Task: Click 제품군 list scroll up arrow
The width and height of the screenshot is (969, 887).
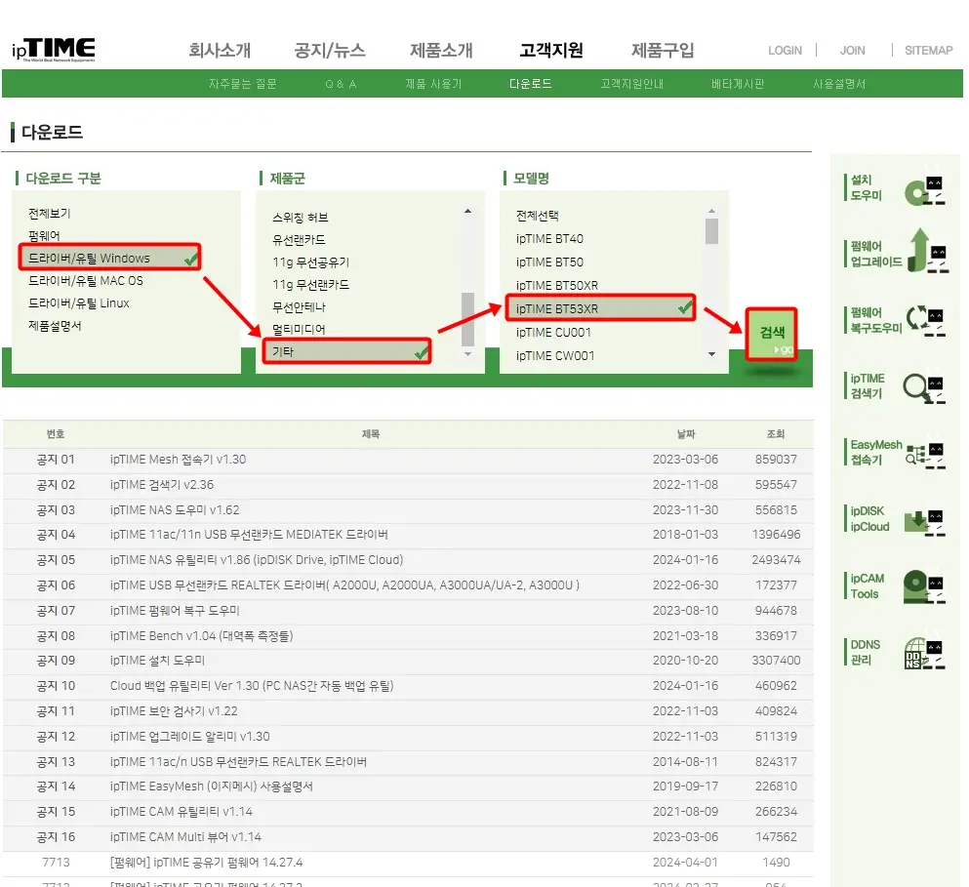Action: click(x=467, y=212)
